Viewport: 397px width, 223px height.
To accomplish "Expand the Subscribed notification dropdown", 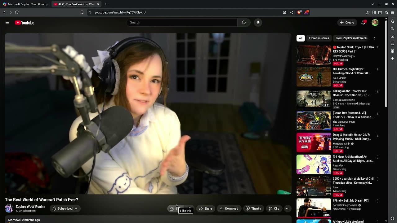I will point(65,208).
